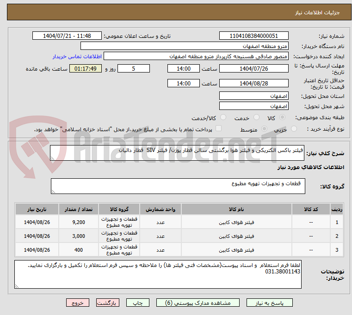This screenshot has height=315, width=352.
Task: Click the توضیحات خریدار notes textarea
Action: coord(158,274)
